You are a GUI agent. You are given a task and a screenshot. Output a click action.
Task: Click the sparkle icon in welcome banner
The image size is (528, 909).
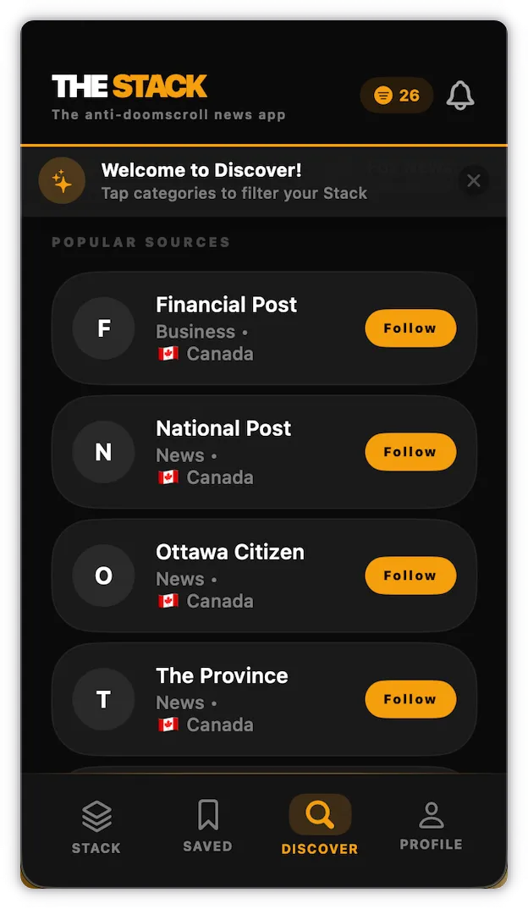click(62, 181)
